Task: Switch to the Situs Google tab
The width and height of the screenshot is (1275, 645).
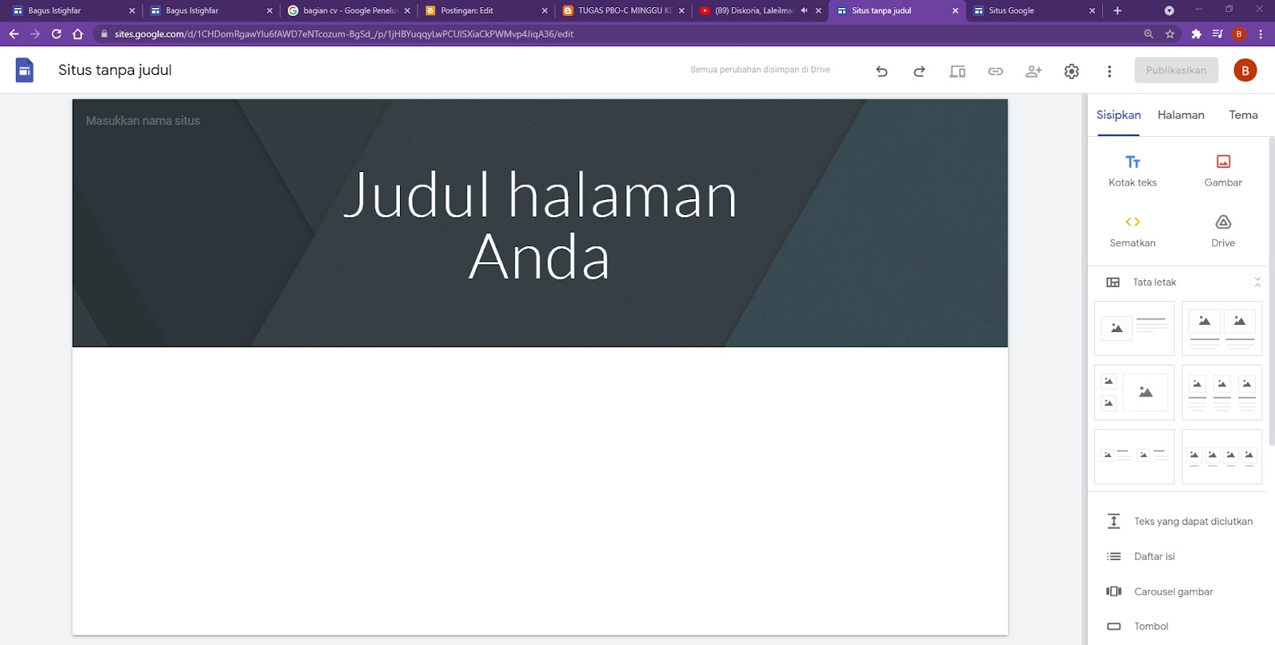Action: click(1033, 10)
